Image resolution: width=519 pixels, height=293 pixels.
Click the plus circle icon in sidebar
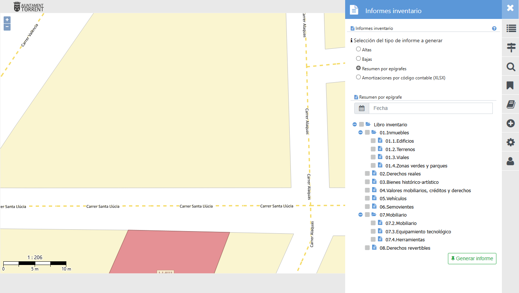point(511,123)
